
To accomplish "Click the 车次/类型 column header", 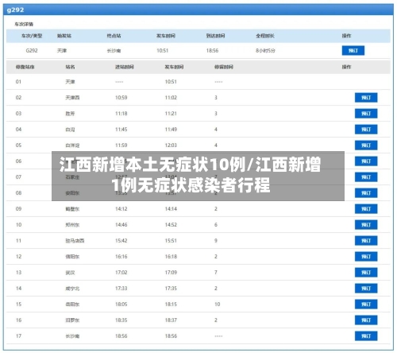I will [x=32, y=36].
